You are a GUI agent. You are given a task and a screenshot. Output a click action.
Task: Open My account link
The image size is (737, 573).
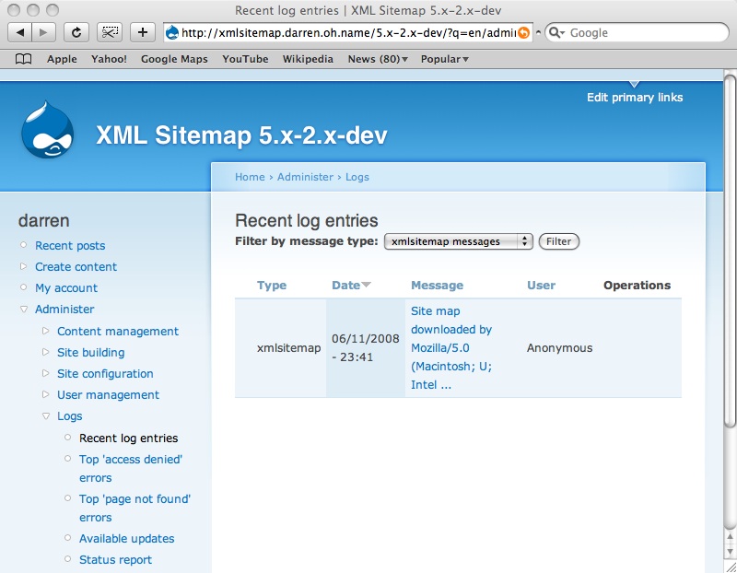(x=66, y=288)
